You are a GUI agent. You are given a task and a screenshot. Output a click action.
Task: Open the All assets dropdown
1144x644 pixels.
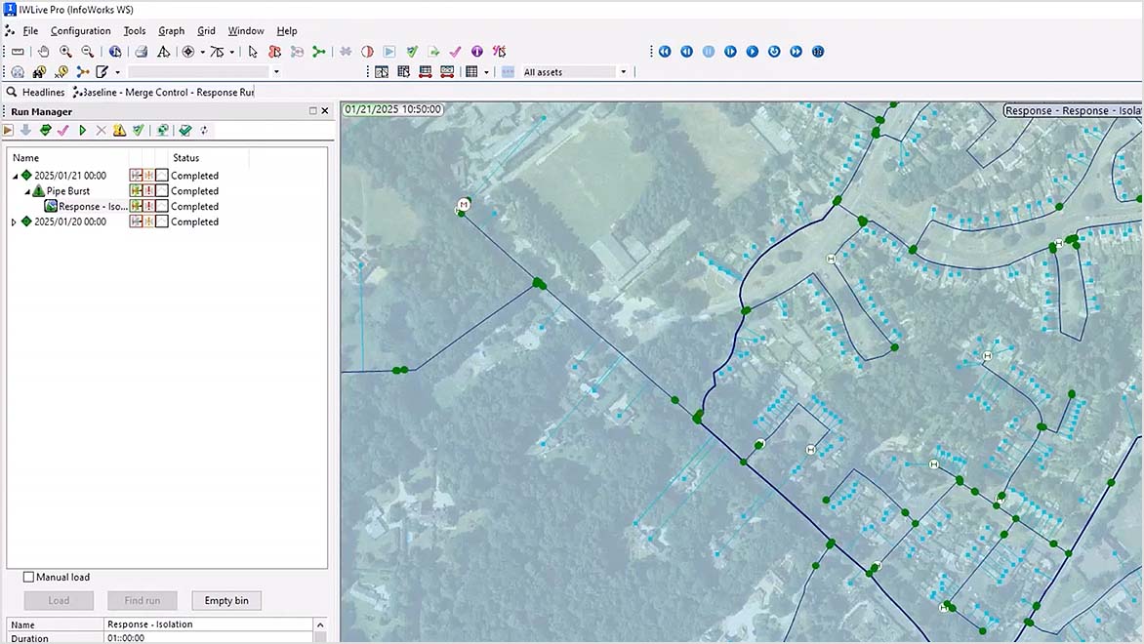tap(623, 71)
